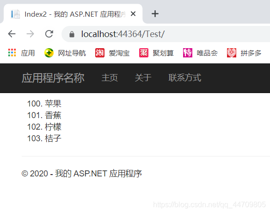
Task: Select list item 102. 柠檬
Action: [x=44, y=127]
